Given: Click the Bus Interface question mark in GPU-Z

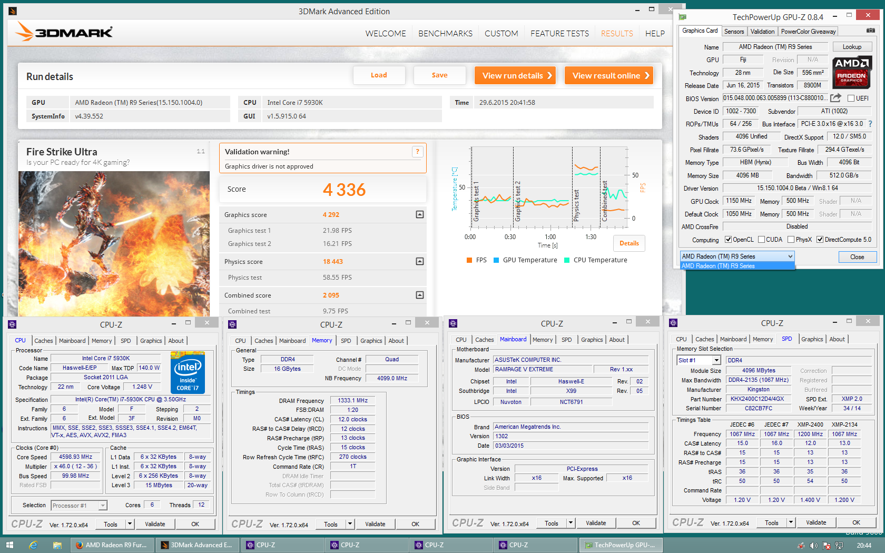Looking at the screenshot, I should 870,124.
